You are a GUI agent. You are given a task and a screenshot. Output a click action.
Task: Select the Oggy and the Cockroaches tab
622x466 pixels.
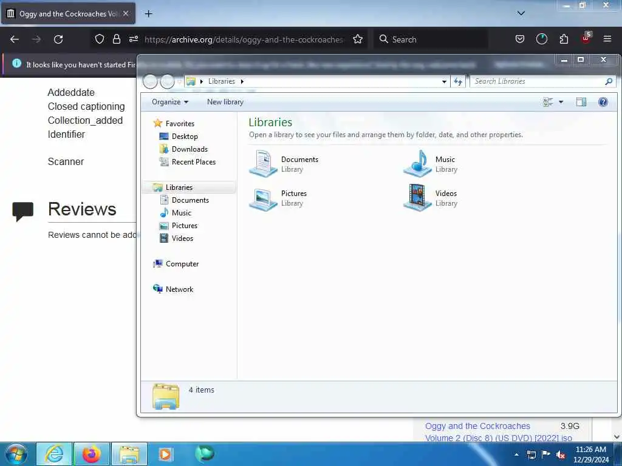(68, 13)
